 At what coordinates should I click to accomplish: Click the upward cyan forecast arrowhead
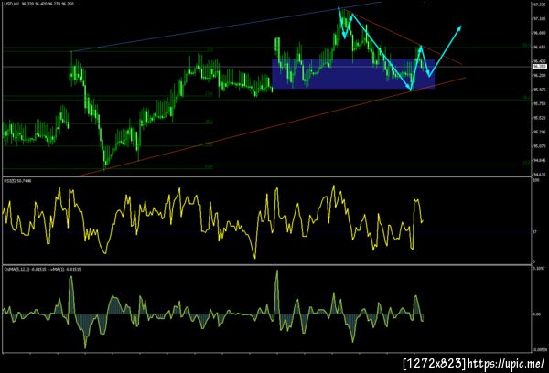coord(459,28)
